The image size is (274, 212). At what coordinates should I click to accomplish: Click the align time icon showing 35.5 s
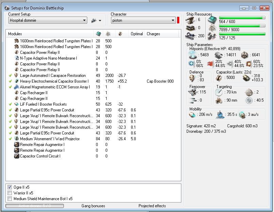coord(220,115)
